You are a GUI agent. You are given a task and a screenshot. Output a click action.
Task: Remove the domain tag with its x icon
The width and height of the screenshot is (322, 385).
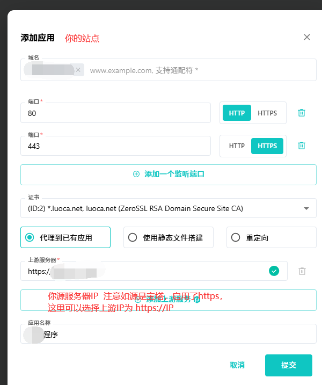click(78, 70)
